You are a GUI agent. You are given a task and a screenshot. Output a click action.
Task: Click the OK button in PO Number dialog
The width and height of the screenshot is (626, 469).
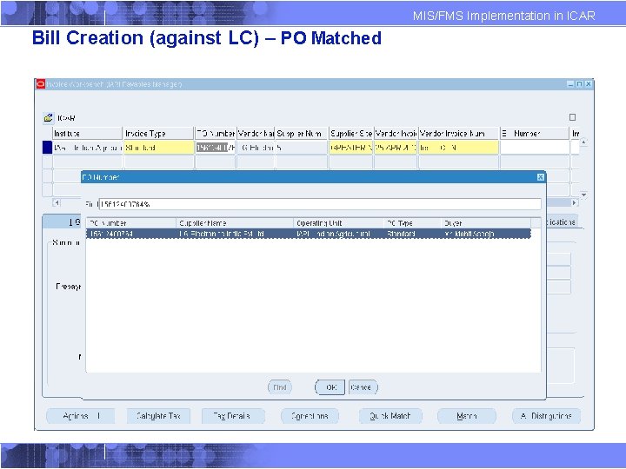[330, 387]
